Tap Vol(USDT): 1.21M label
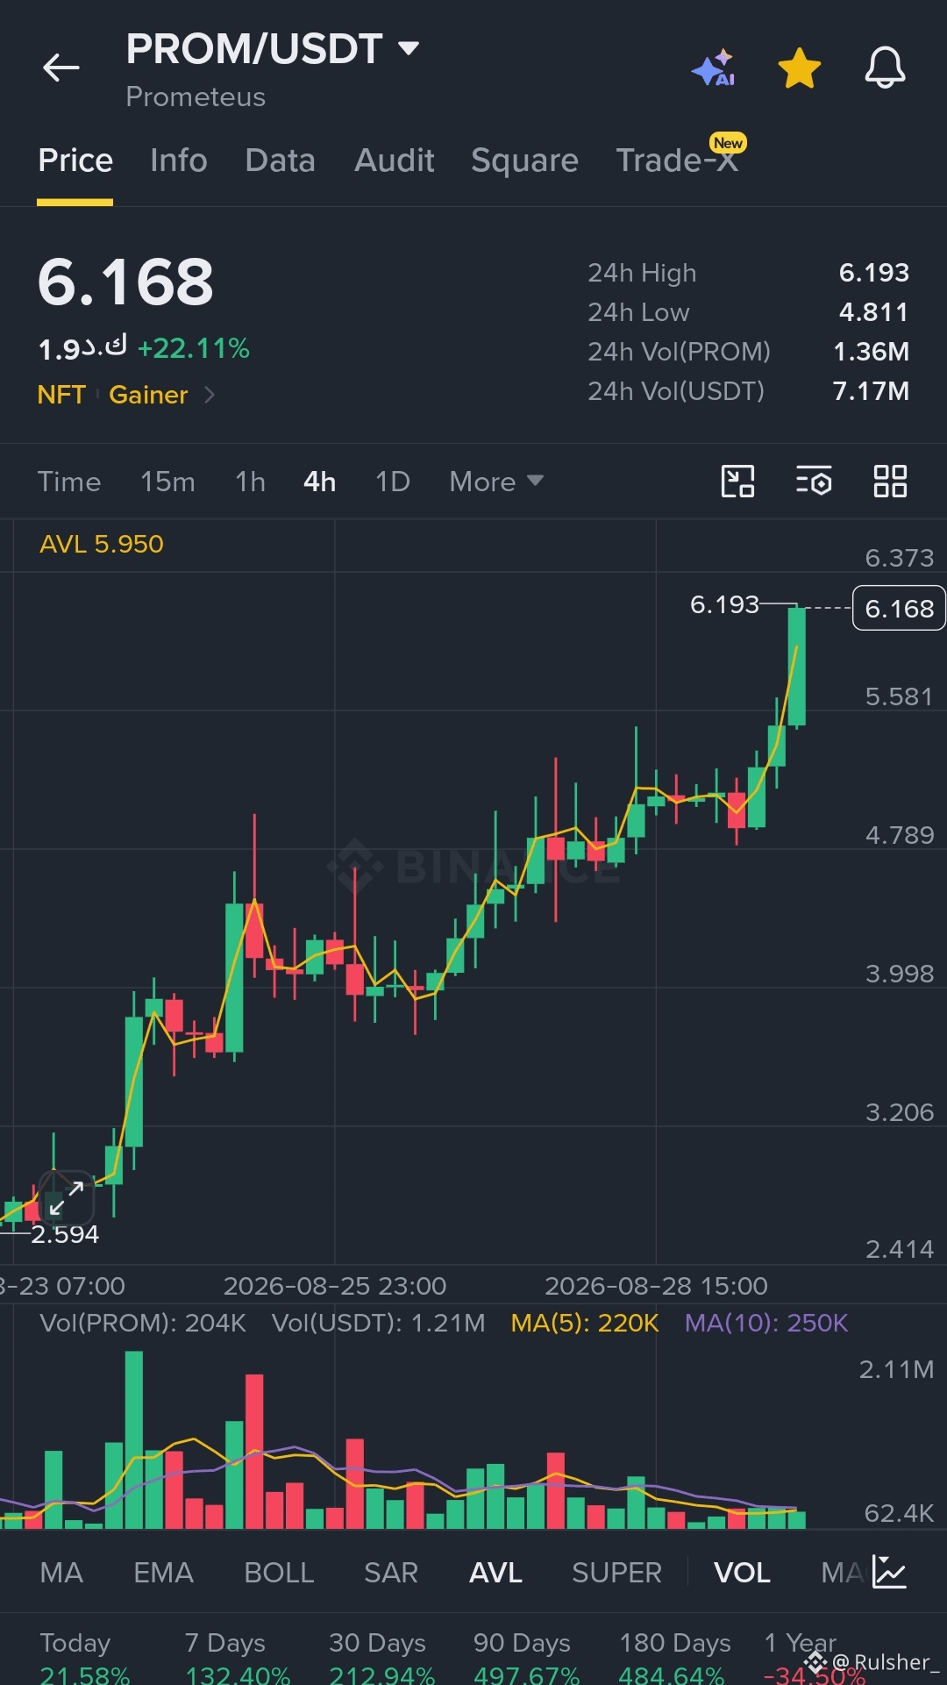 coord(378,1323)
